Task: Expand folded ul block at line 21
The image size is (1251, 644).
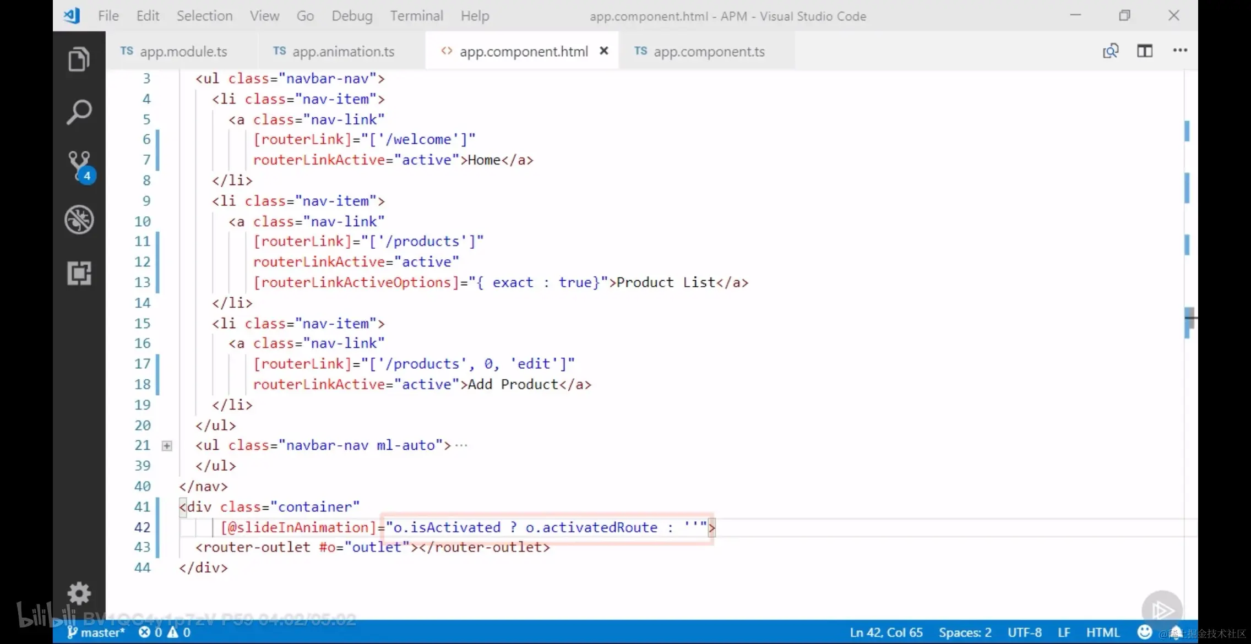Action: pos(167,445)
